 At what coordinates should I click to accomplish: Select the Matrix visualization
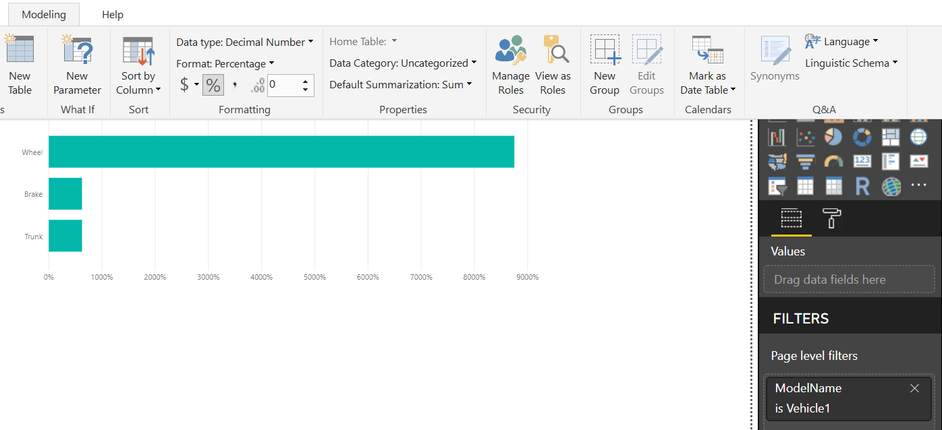(833, 185)
